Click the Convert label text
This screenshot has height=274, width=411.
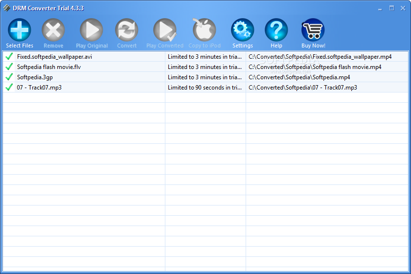127,46
